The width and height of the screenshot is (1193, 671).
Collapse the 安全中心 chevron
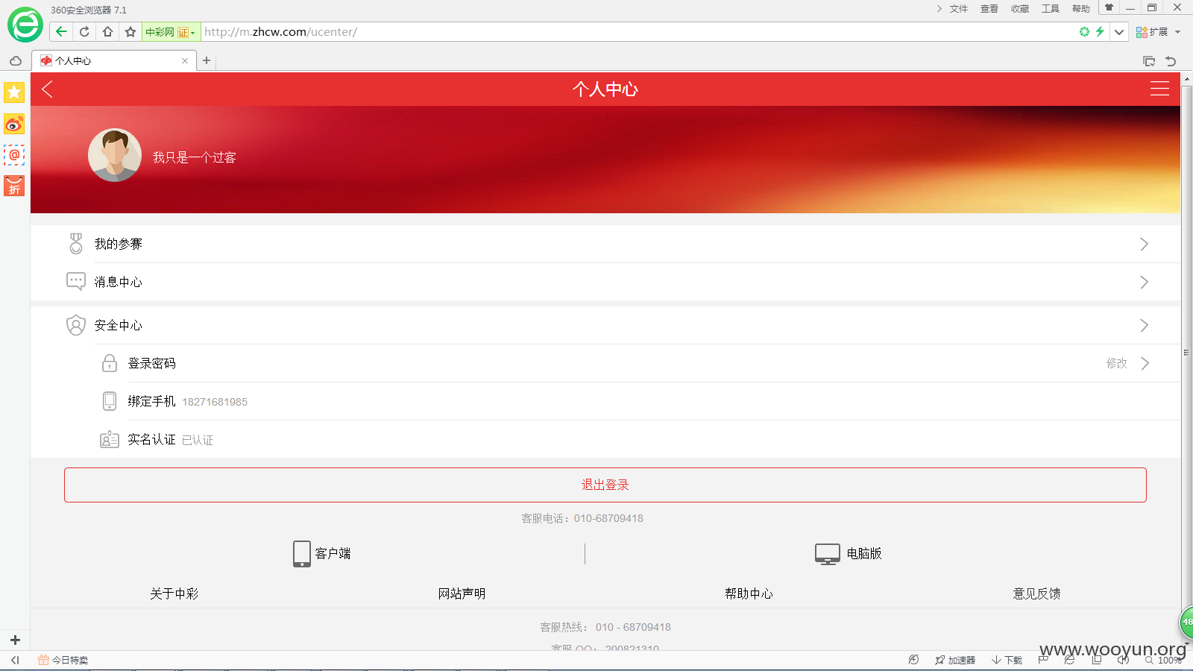pyautogui.click(x=1144, y=325)
